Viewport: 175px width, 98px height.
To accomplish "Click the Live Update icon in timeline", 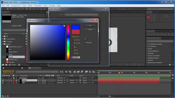I will (x=66, y=72).
